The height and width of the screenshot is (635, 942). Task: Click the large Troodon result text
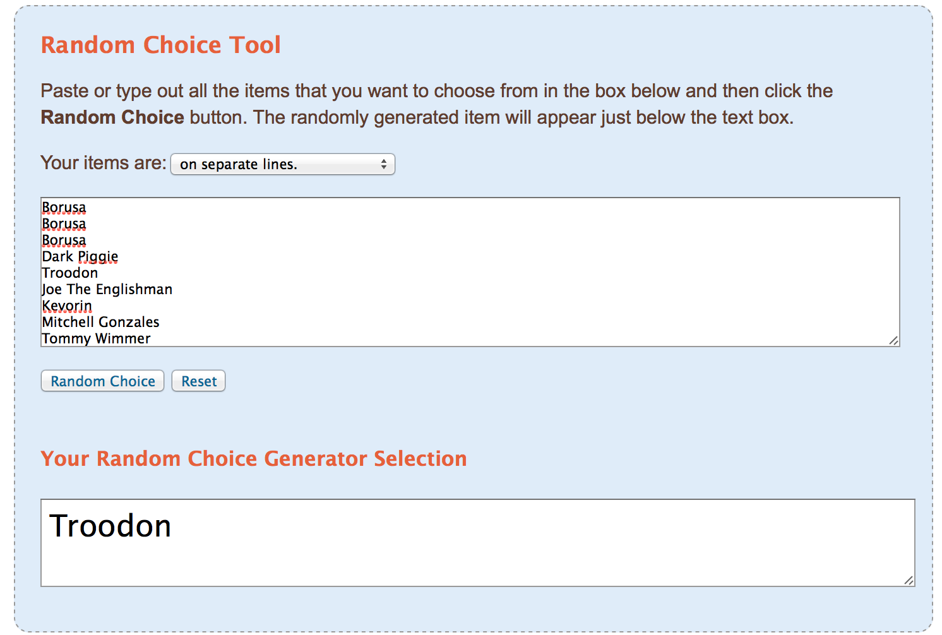pos(110,526)
